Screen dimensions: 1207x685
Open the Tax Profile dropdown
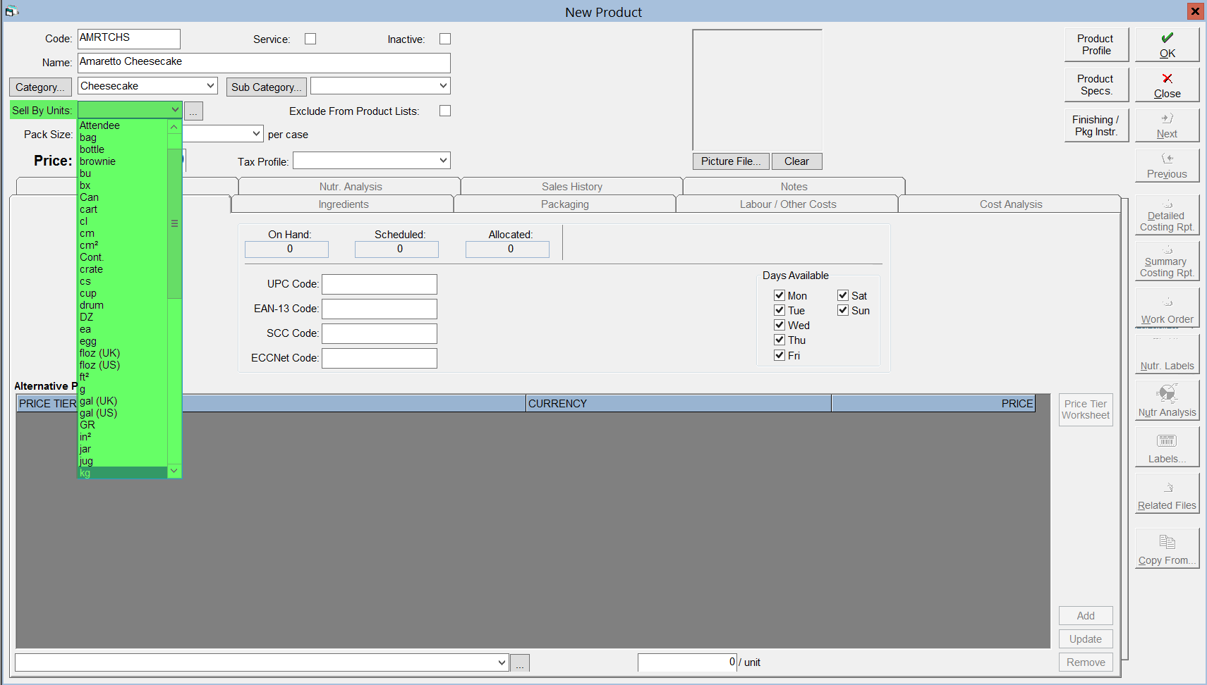443,161
